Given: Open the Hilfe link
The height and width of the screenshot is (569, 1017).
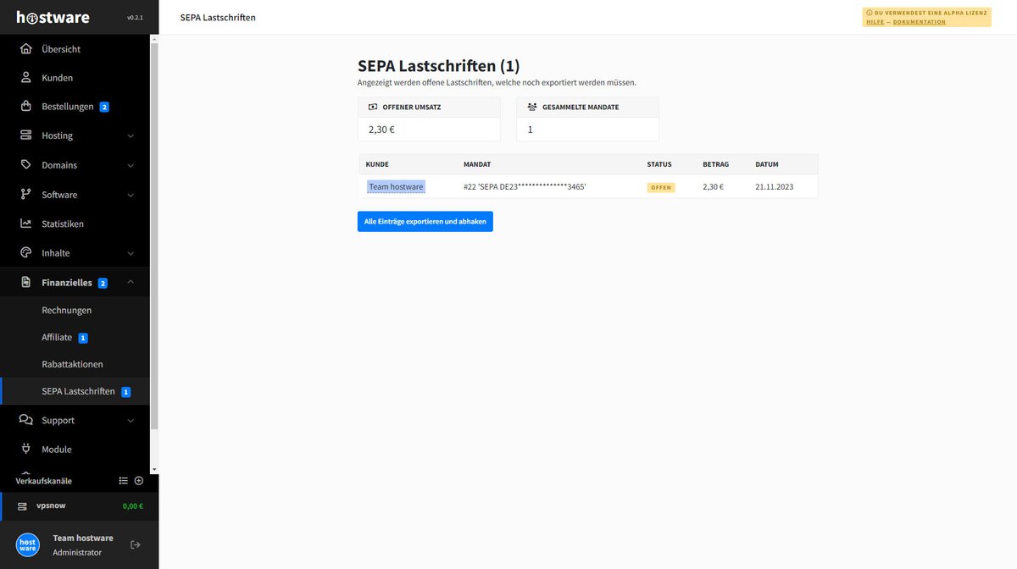Looking at the screenshot, I should coord(875,22).
